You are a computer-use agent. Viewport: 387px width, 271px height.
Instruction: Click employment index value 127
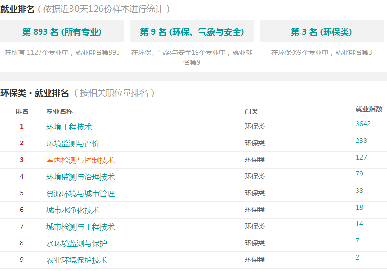point(361,157)
